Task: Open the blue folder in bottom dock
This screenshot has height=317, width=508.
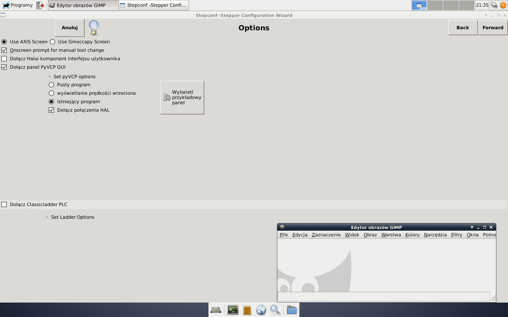Action: point(292,310)
